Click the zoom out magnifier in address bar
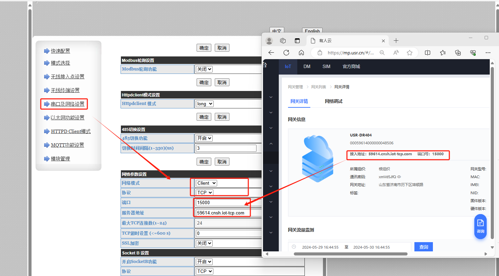 click(382, 53)
